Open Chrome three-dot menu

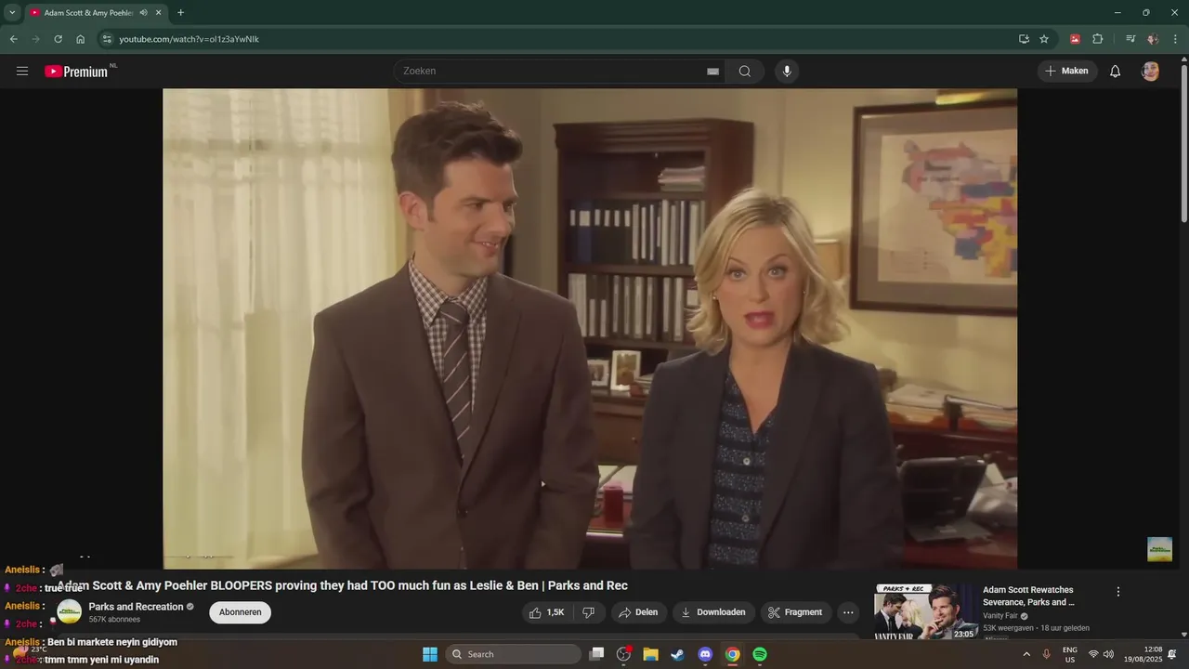[x=1176, y=39]
